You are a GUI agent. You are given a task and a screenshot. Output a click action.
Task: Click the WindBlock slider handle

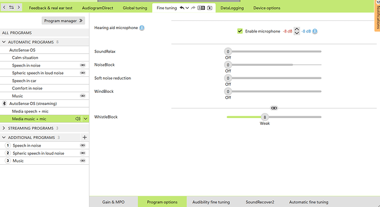coord(228,91)
